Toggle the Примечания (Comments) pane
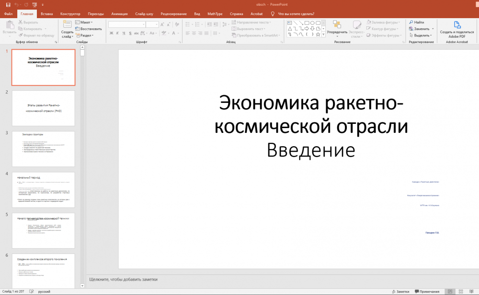 (x=427, y=291)
